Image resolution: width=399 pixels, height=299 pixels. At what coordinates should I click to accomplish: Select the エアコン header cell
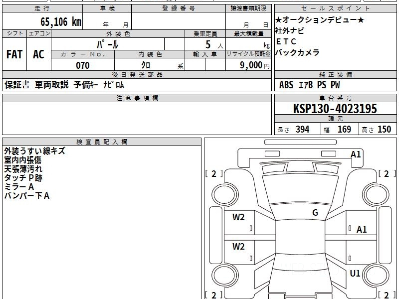(39, 34)
